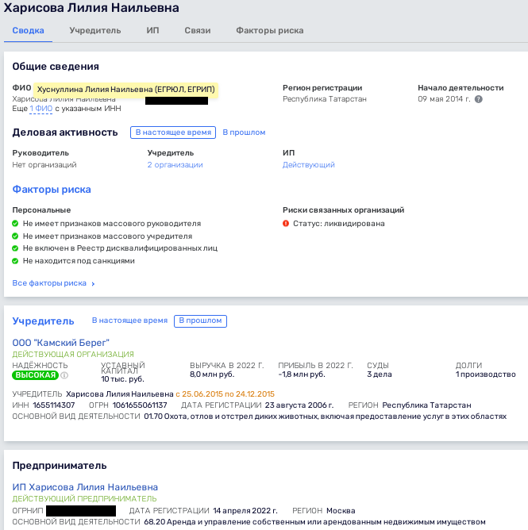Click the revenue value '8,0 млн руб.'
Screen dimensions: 528x530
point(212,374)
